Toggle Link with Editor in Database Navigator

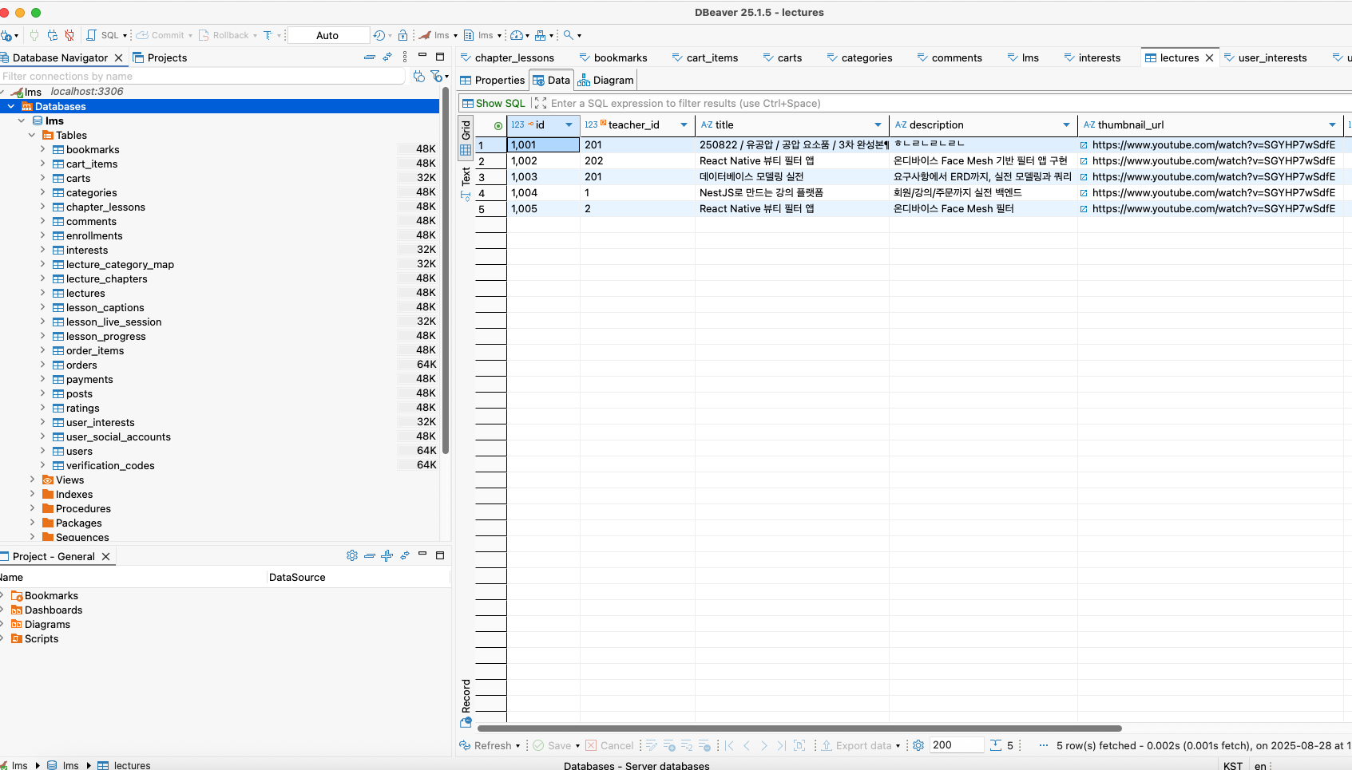[387, 57]
